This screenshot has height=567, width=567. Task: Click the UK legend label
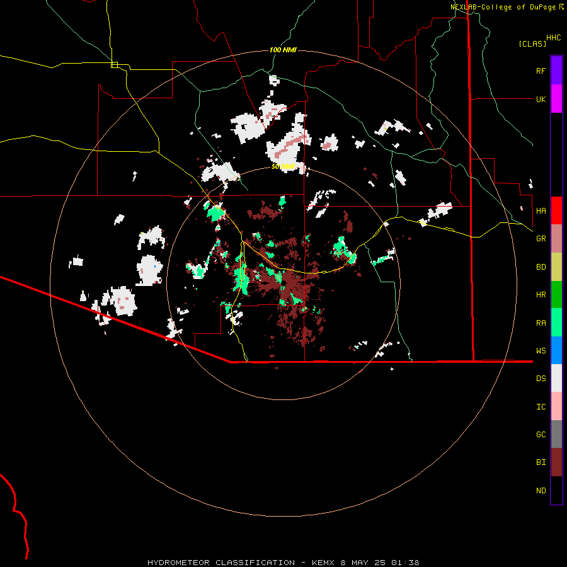coord(541,99)
